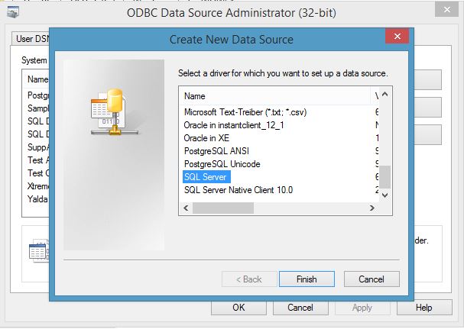Click the horizontal scroll left arrow
The height and width of the screenshot is (329, 464).
click(x=186, y=208)
